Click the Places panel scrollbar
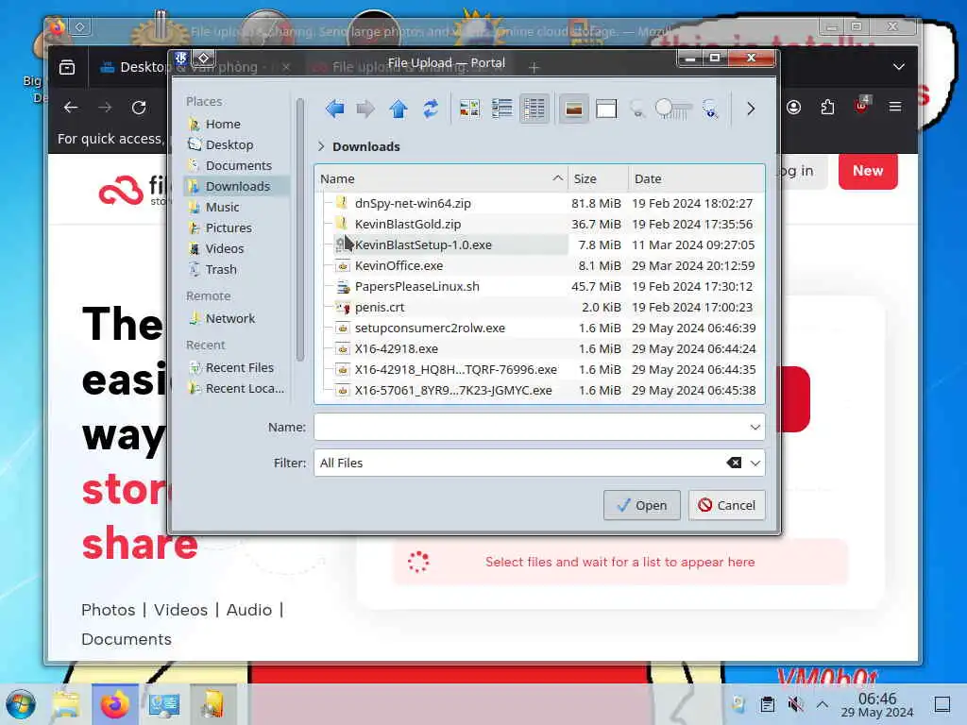The width and height of the screenshot is (967, 725). 300,229
